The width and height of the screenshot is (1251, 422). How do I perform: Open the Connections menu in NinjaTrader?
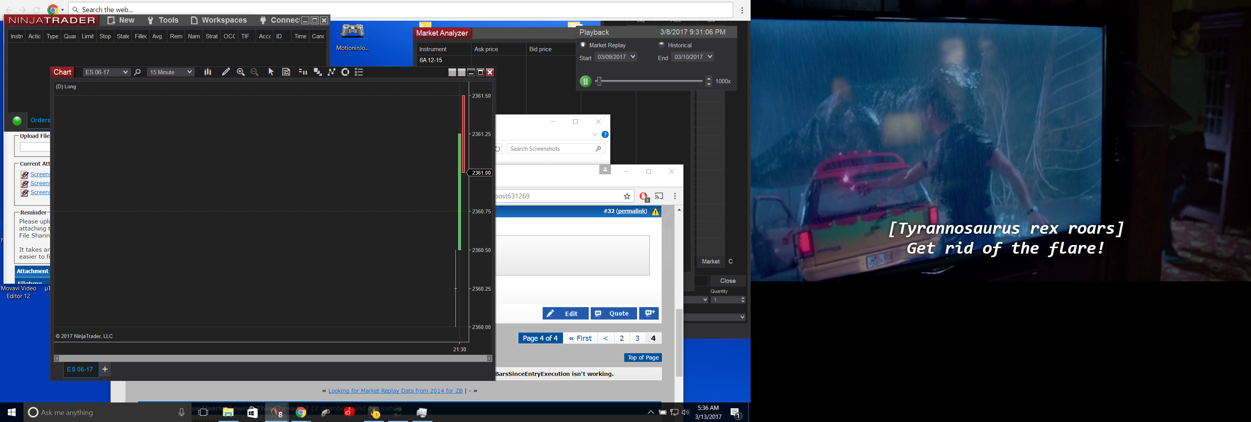click(x=280, y=20)
